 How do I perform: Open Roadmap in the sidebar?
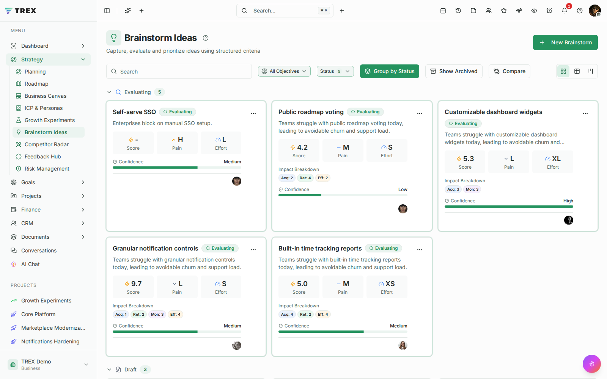coord(49,84)
